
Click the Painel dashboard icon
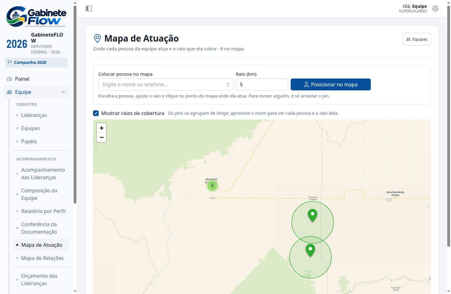point(9,79)
